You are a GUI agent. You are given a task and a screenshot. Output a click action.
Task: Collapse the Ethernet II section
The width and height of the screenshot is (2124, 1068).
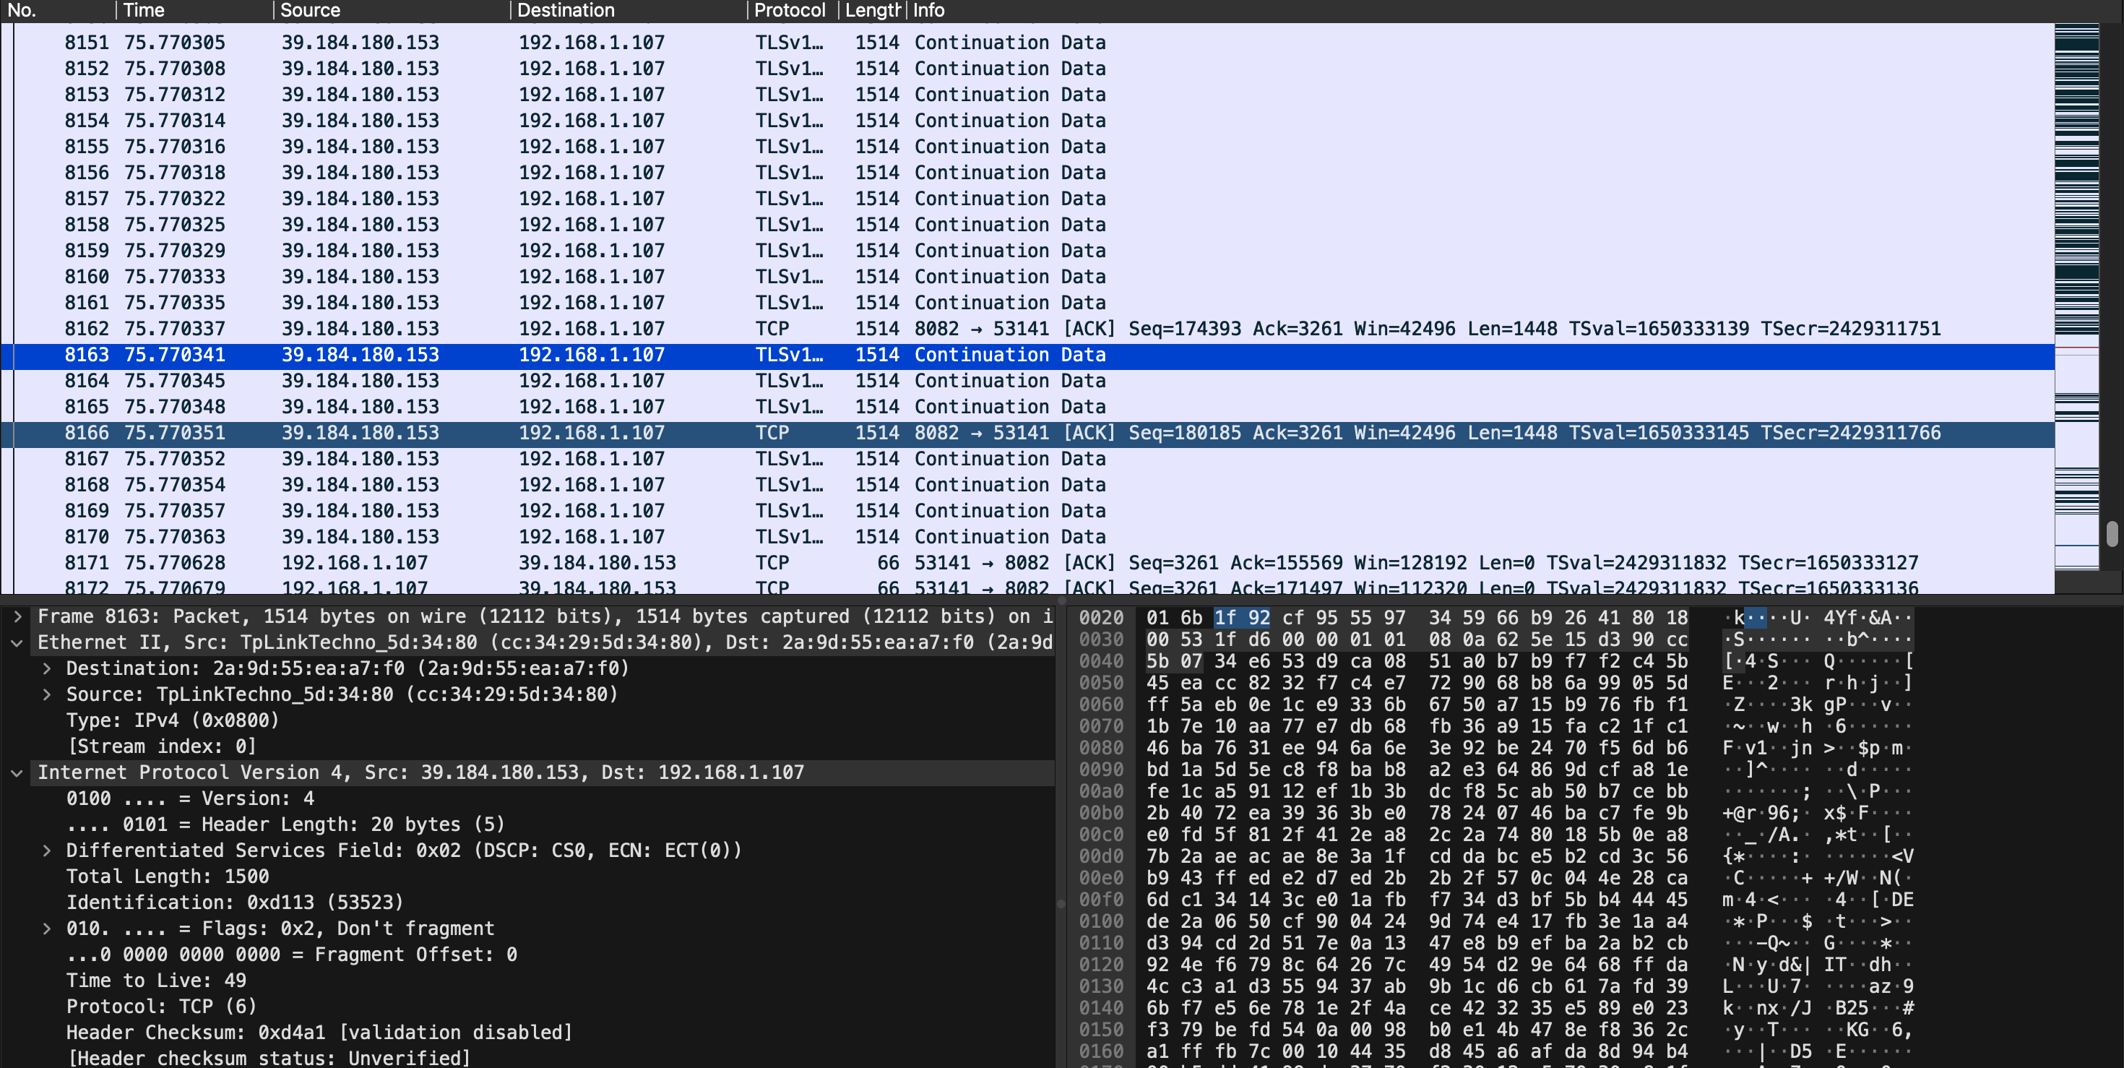(17, 642)
